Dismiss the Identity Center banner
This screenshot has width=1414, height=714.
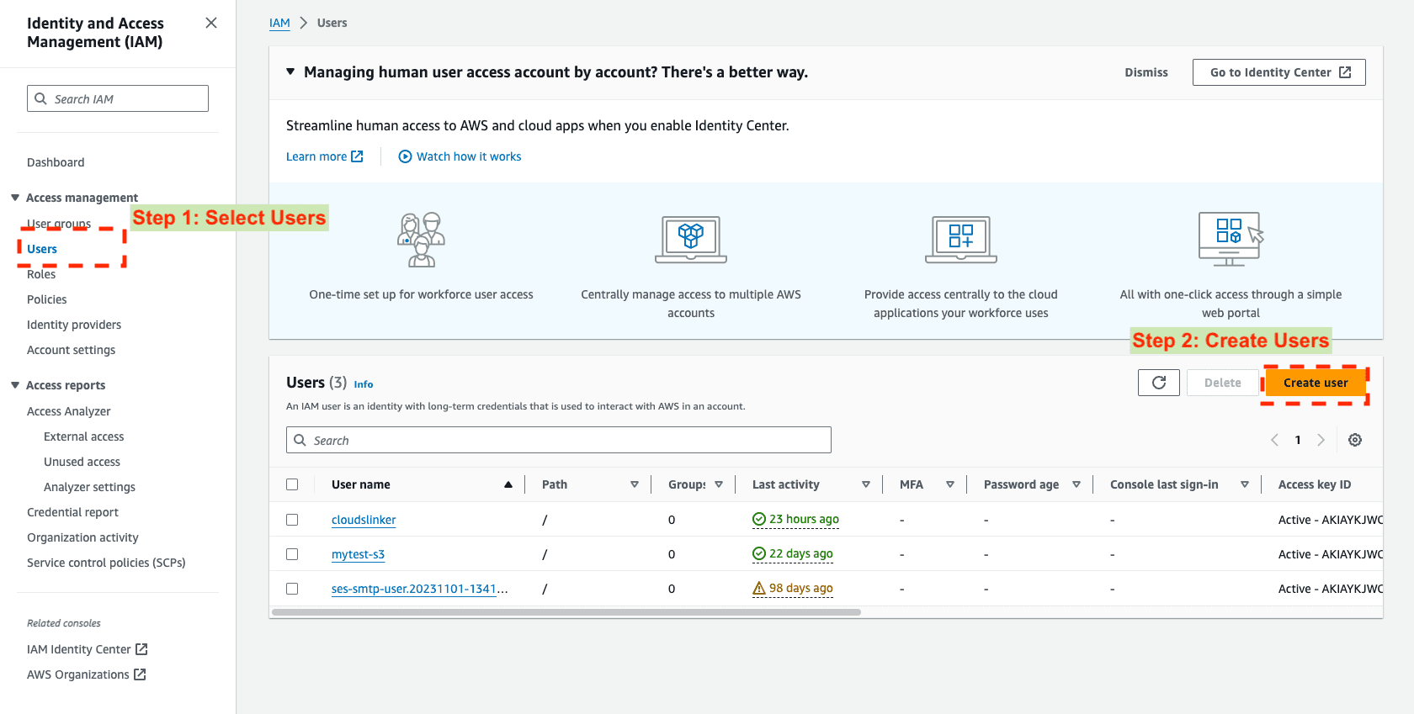click(1146, 72)
